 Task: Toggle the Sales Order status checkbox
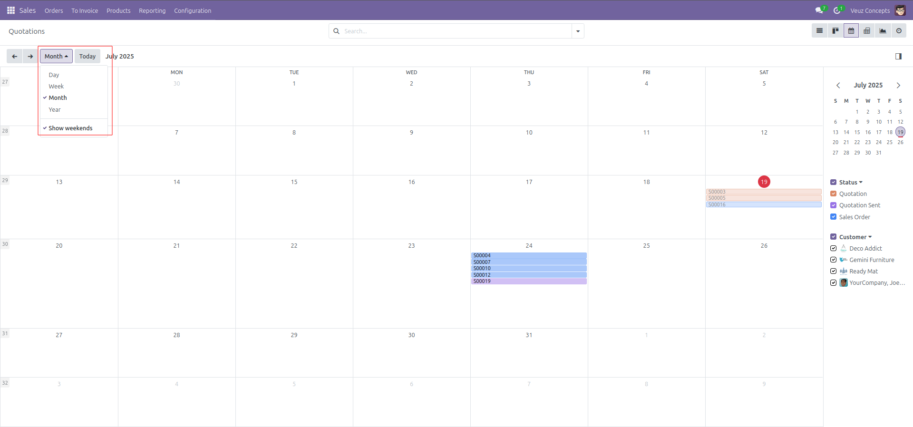coord(833,217)
